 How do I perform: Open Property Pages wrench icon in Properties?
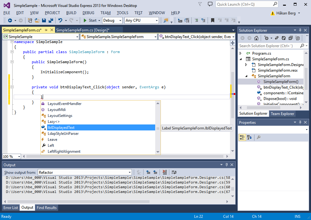259,137
